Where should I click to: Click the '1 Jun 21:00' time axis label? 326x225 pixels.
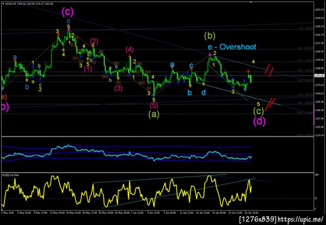(138, 213)
